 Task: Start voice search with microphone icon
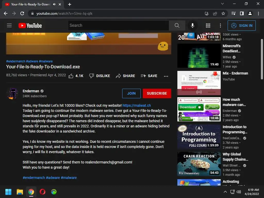click(x=192, y=26)
